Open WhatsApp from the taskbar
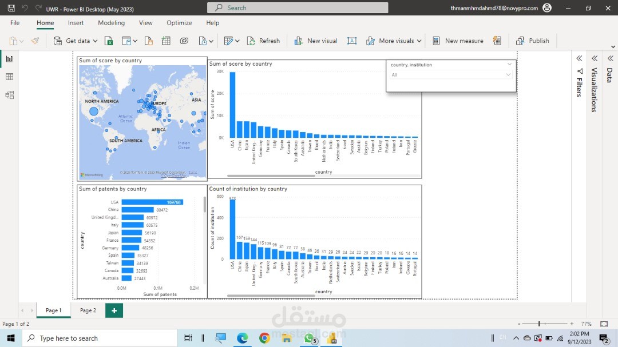Image resolution: width=618 pixels, height=347 pixels. [310, 338]
